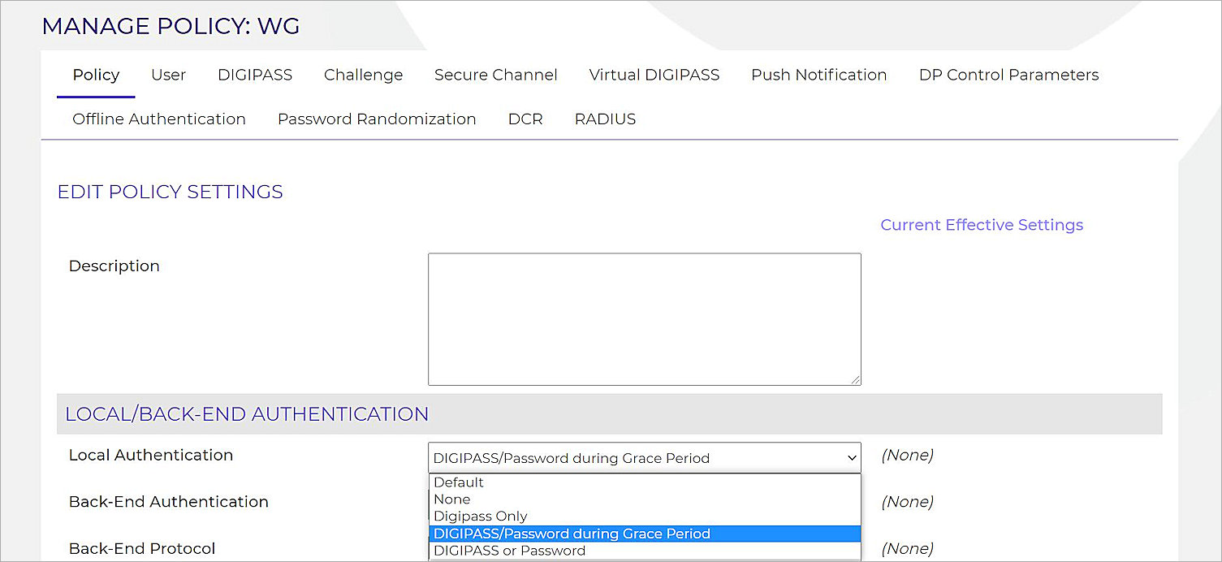Open the Password Randomization tab
The width and height of the screenshot is (1222, 562).
point(377,119)
